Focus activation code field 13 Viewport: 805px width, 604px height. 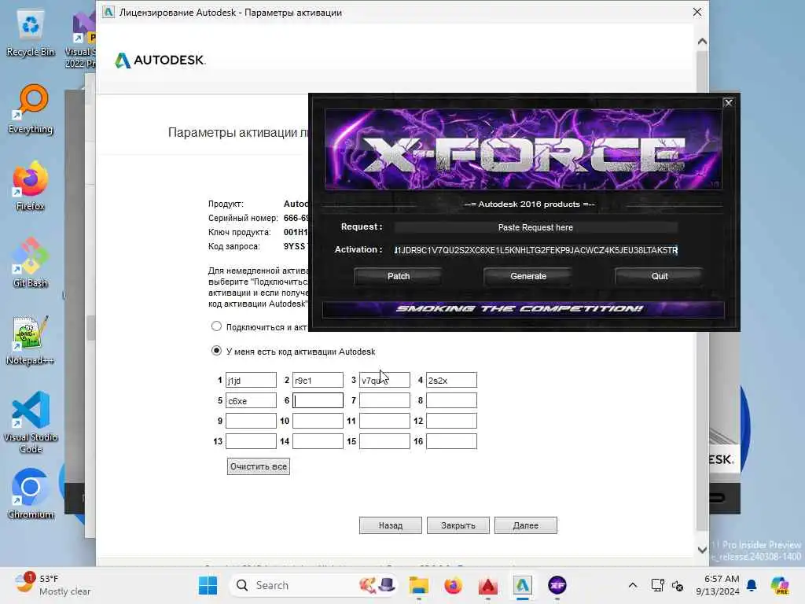(x=251, y=441)
